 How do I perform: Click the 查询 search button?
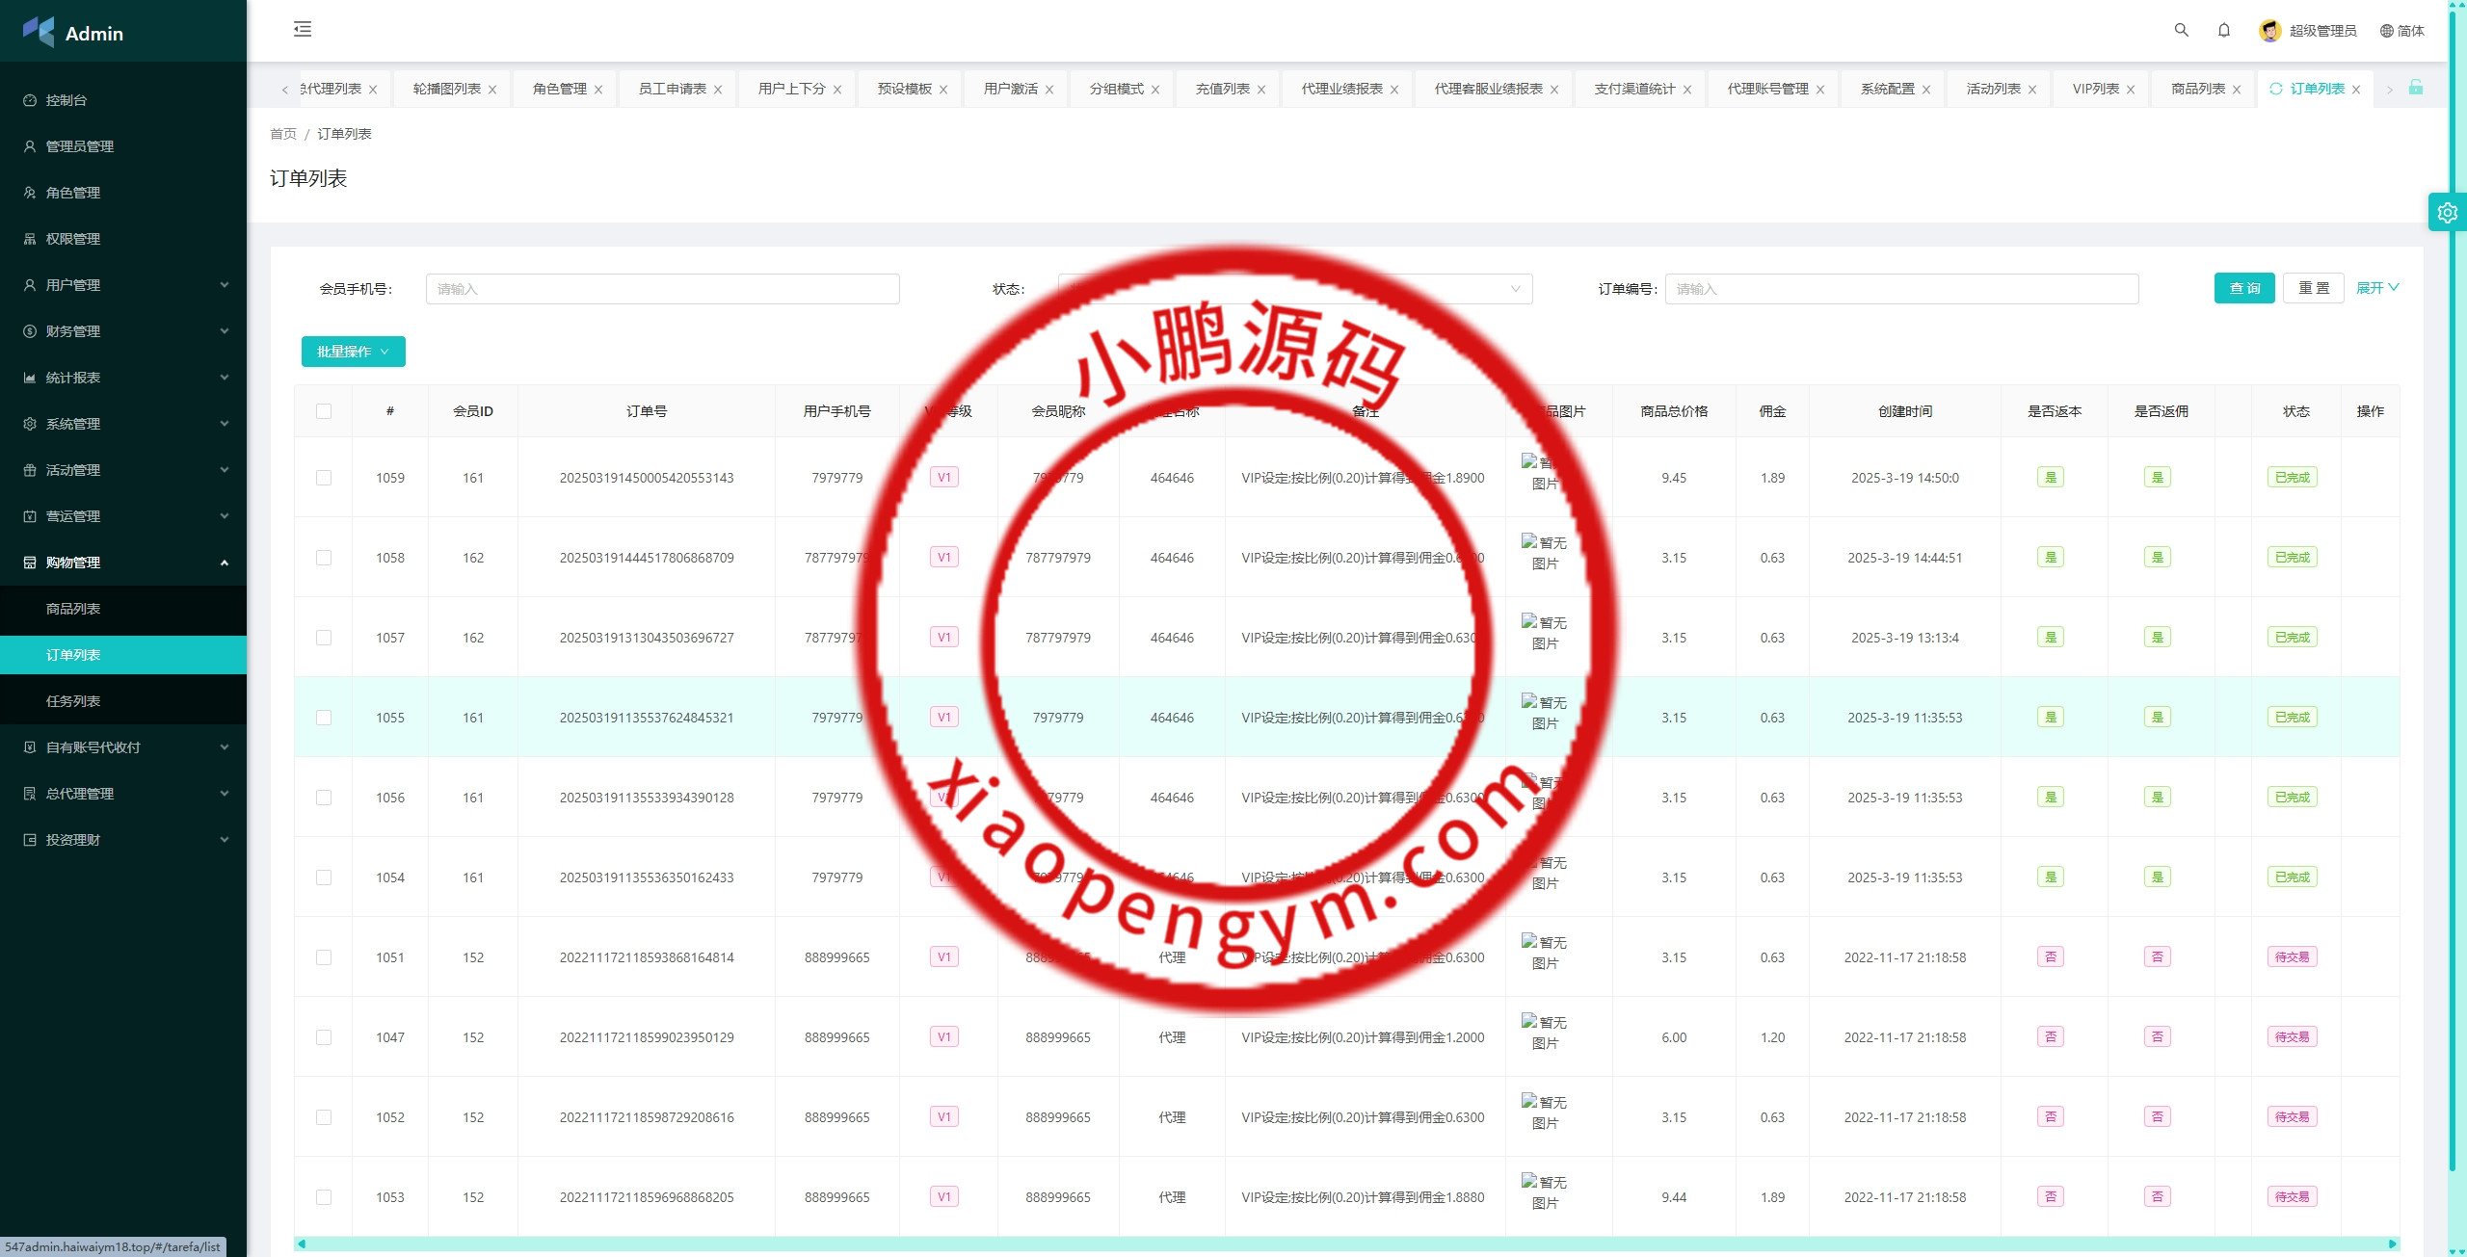tap(2243, 288)
